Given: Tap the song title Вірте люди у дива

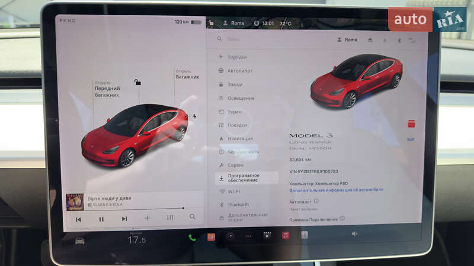Looking at the screenshot, I should pos(109,198).
